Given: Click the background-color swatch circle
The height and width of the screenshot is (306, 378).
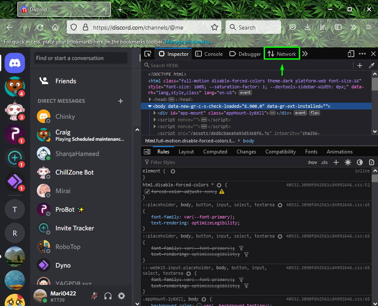Looking at the screenshot, I should point(199,305).
